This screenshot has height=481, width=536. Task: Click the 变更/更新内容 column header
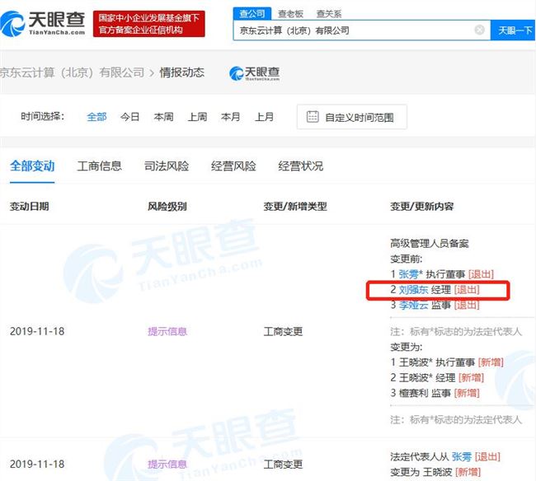422,206
